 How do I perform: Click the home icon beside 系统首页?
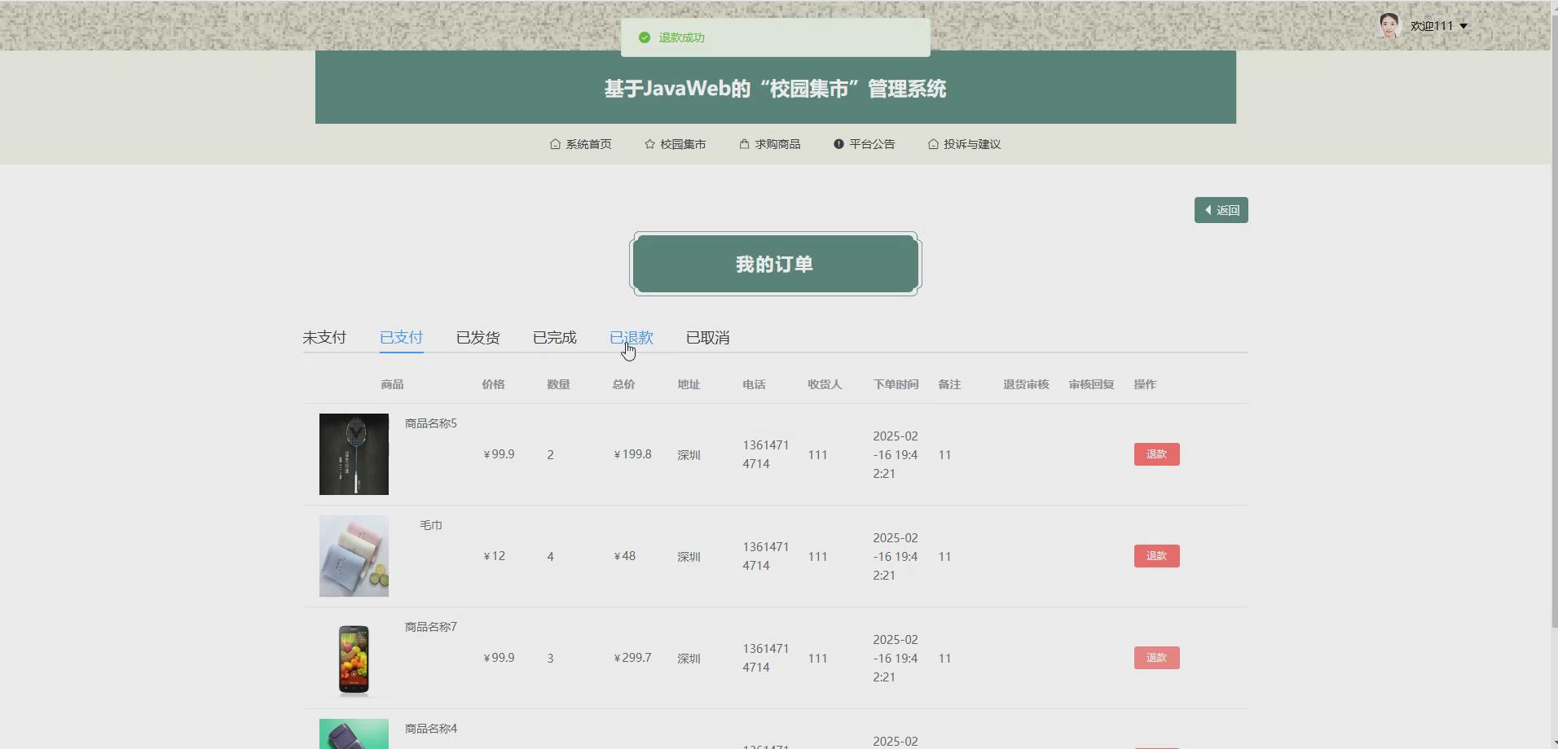point(555,144)
